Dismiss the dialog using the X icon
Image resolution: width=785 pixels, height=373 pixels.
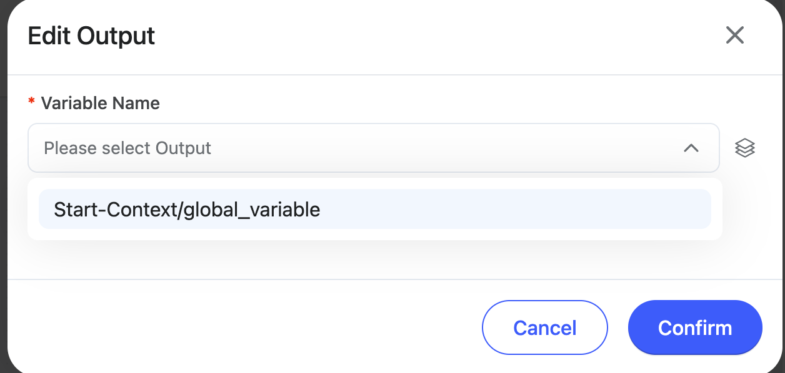(734, 35)
